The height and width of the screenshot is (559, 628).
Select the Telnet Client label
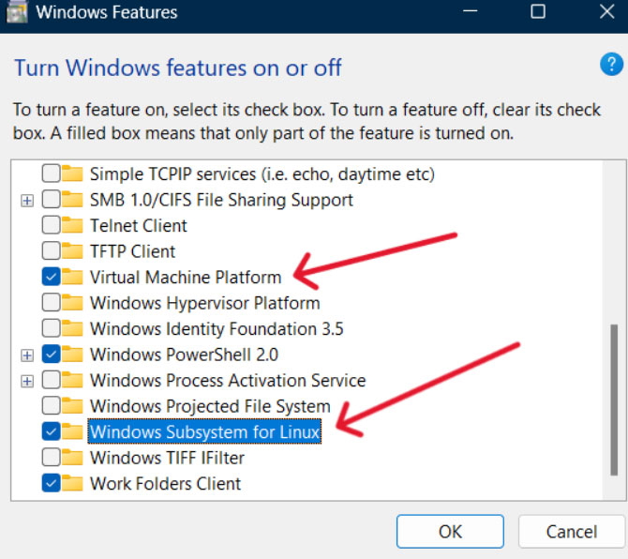pos(138,226)
